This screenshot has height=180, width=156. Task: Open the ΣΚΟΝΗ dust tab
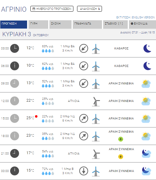coord(60,25)
